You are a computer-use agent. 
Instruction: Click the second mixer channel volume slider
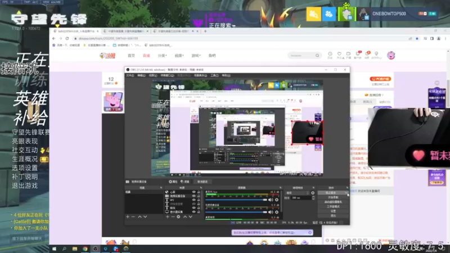click(236, 212)
